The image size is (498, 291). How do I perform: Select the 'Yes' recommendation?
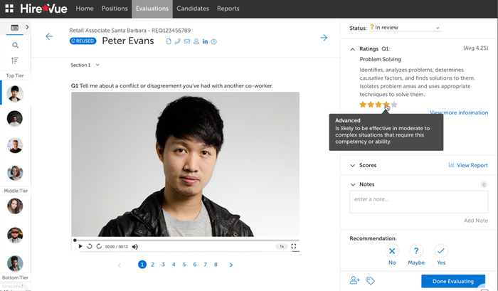(x=441, y=251)
